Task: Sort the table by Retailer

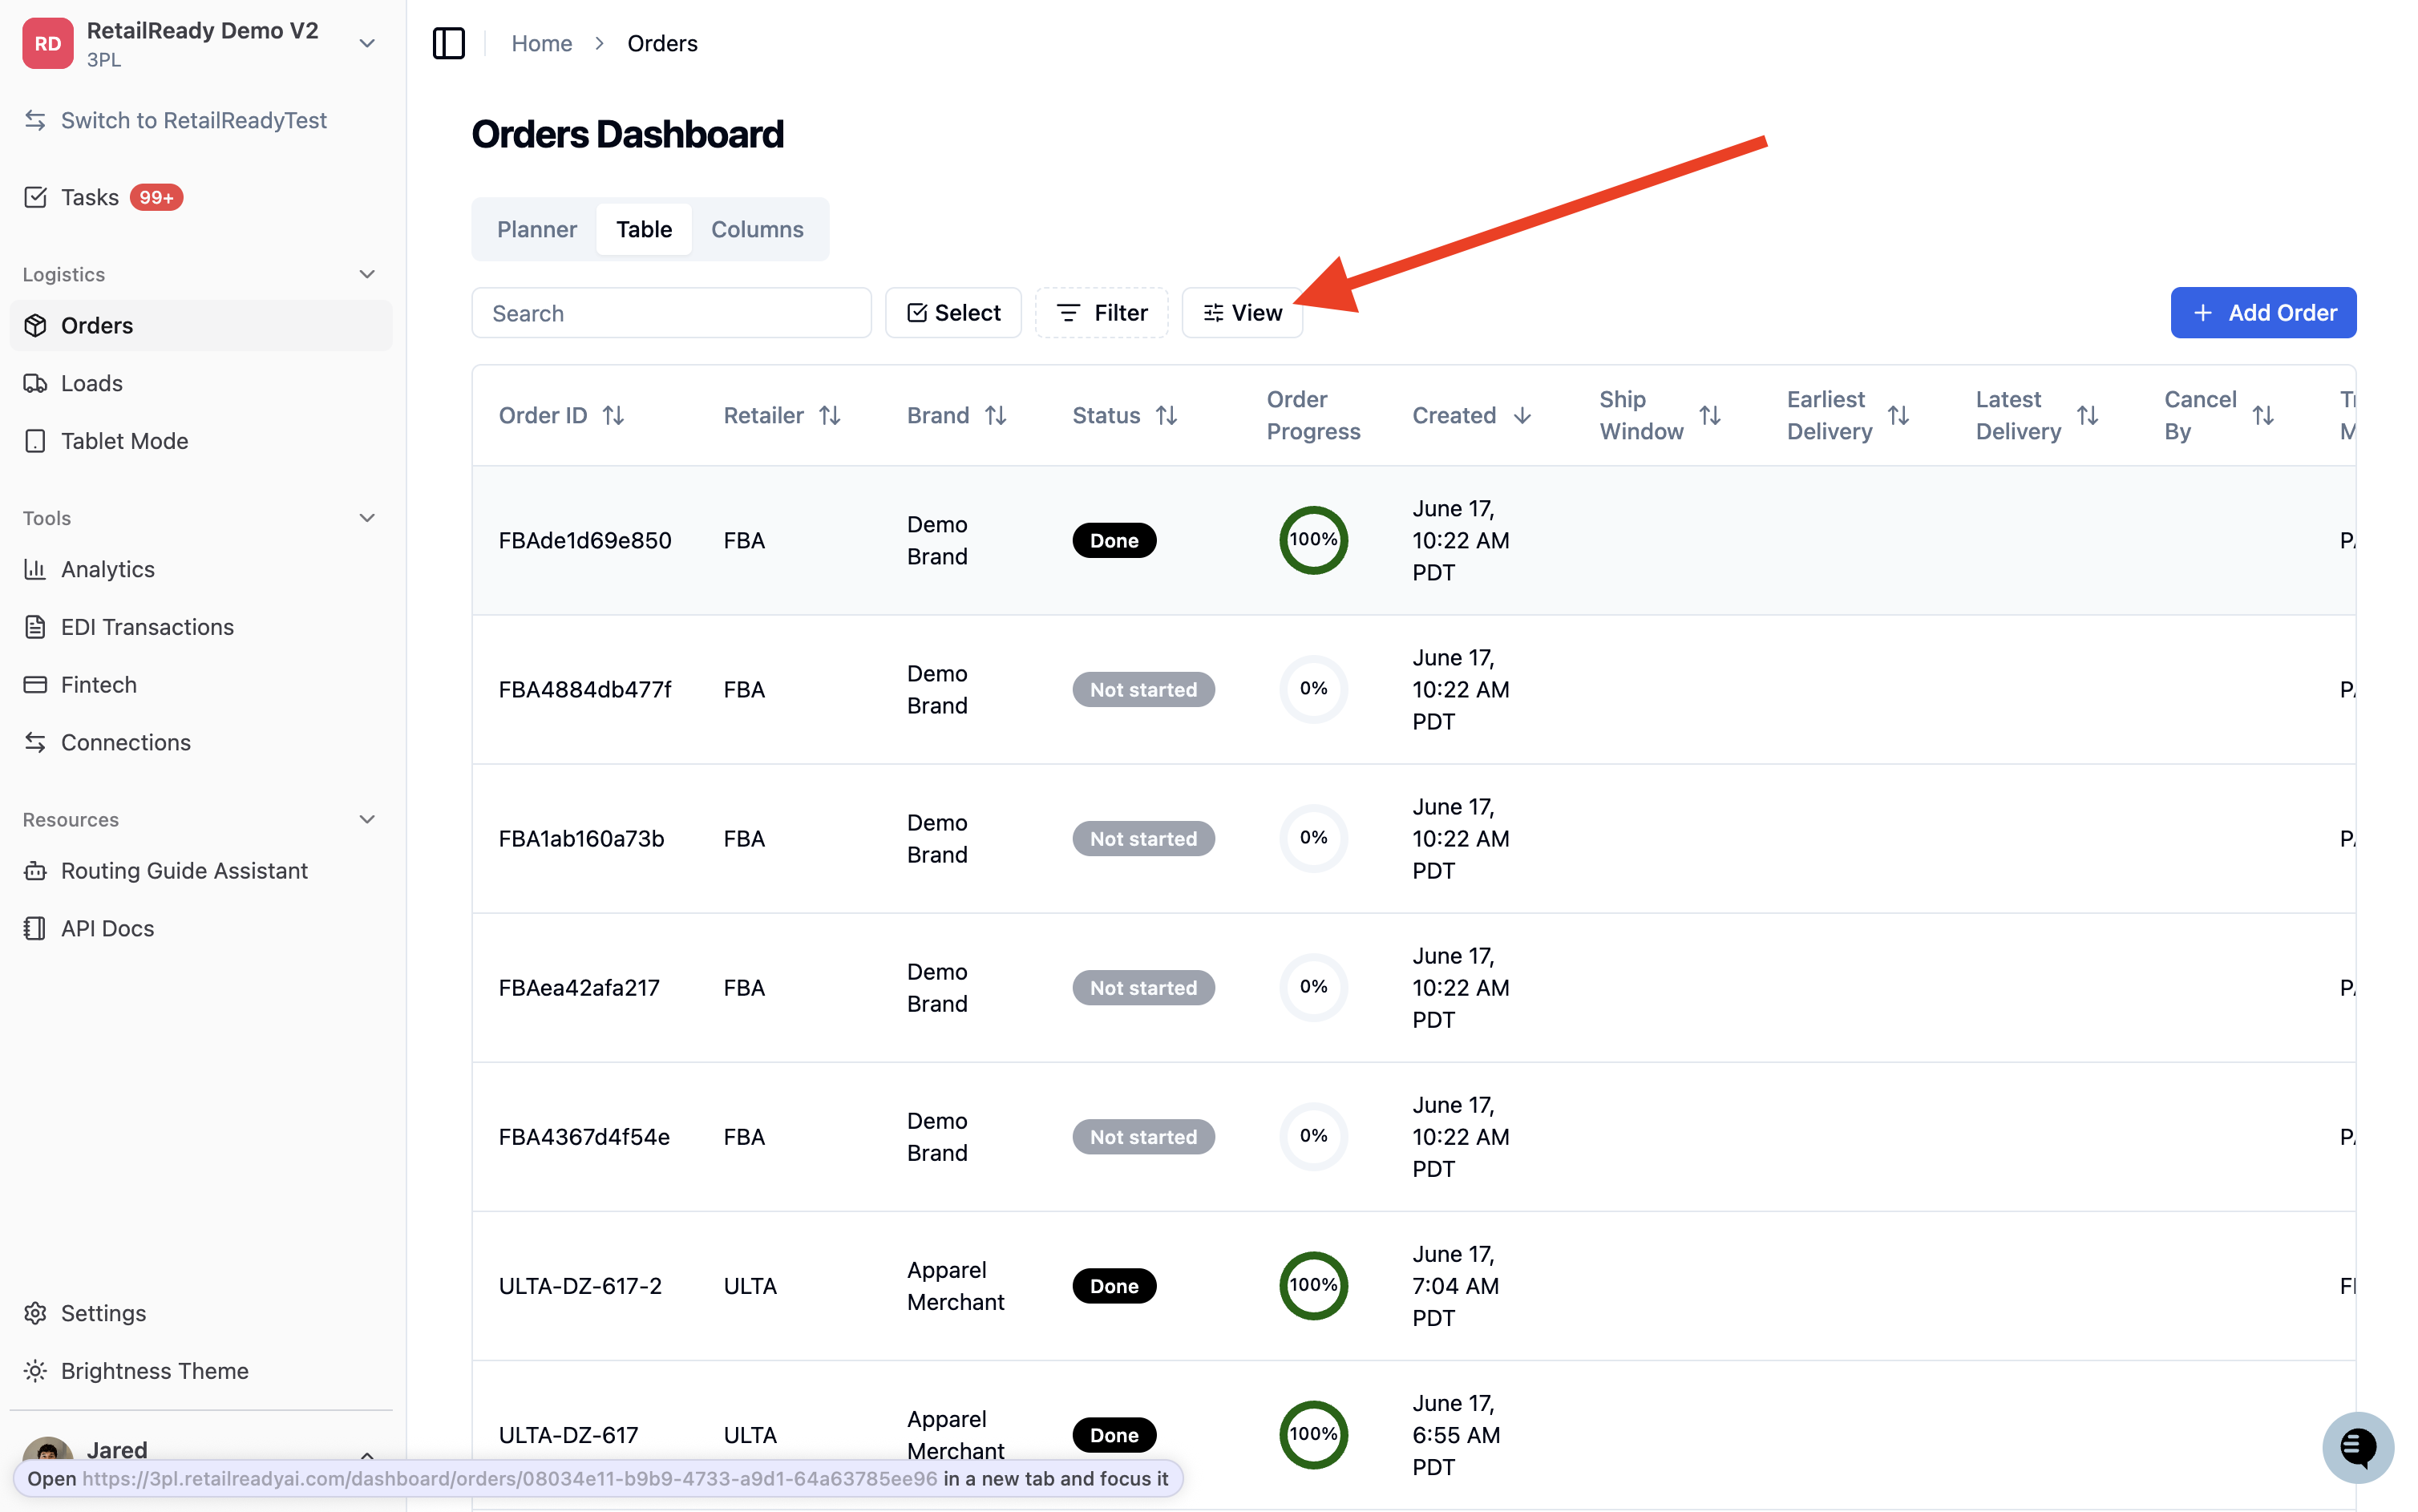Action: 829,415
